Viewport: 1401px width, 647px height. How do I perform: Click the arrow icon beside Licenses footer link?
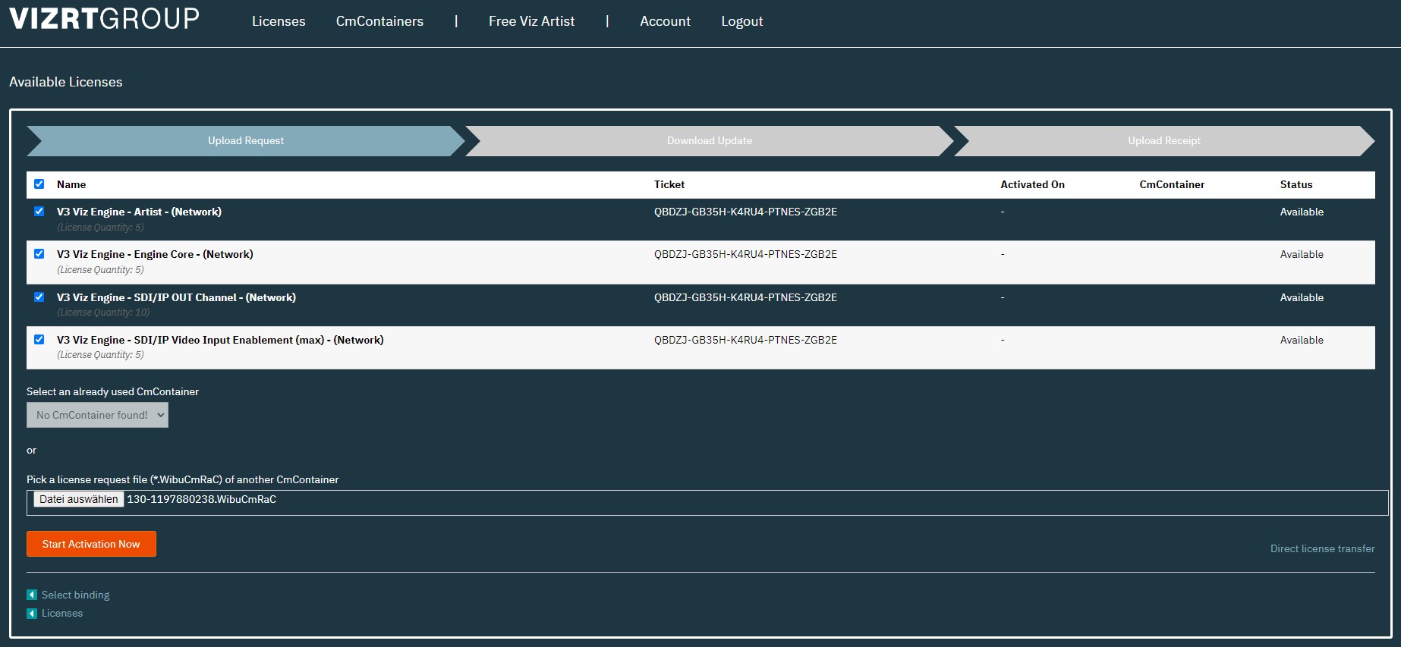click(x=32, y=613)
